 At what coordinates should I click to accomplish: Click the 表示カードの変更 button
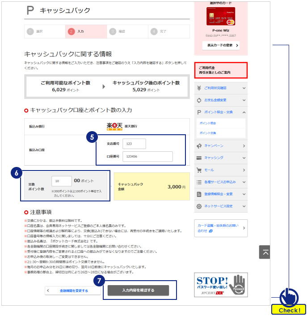(x=221, y=45)
